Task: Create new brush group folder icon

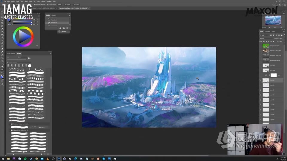Action: tap(41, 154)
